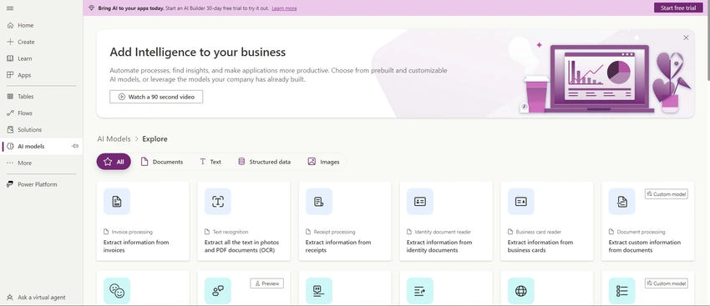Follow the Learn more link in banner
The height and width of the screenshot is (306, 710).
tap(284, 8)
